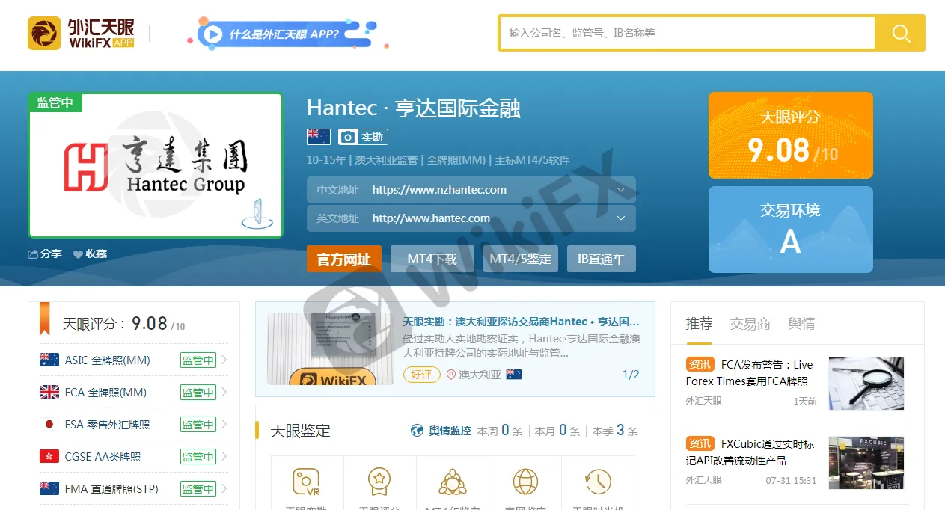Click the 资讯 tag on FXCubic news item
The image size is (945, 510).
(700, 443)
